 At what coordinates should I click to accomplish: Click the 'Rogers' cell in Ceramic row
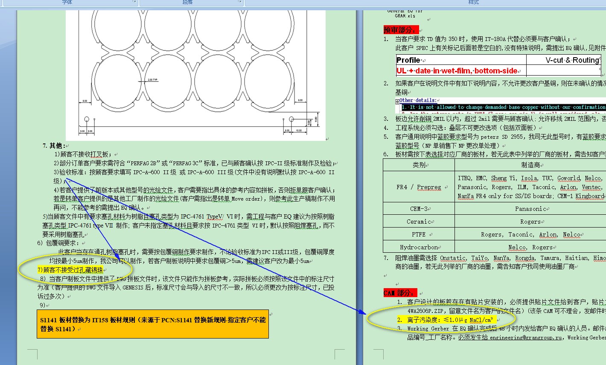tap(530, 222)
